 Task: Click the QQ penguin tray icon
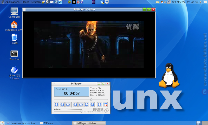tap(162, 2)
